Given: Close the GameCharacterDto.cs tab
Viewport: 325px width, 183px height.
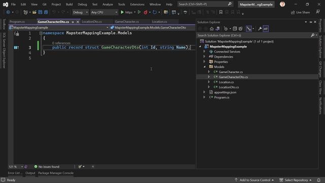Looking at the screenshot, I should click(78, 22).
